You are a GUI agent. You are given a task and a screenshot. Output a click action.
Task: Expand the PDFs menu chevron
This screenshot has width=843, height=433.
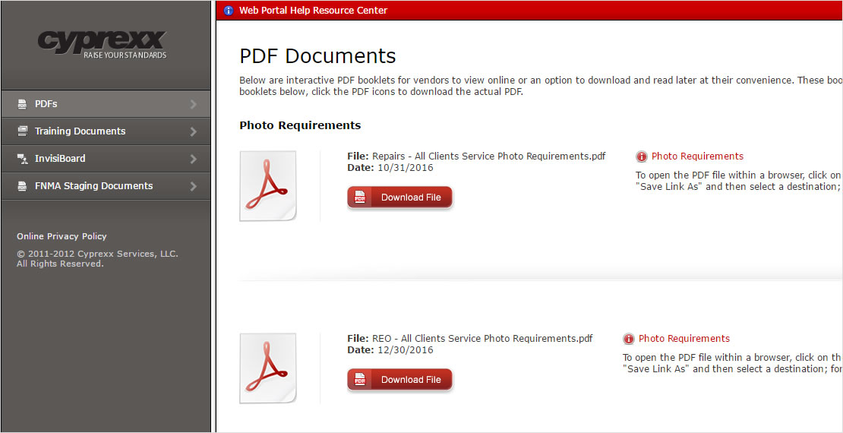pyautogui.click(x=194, y=104)
